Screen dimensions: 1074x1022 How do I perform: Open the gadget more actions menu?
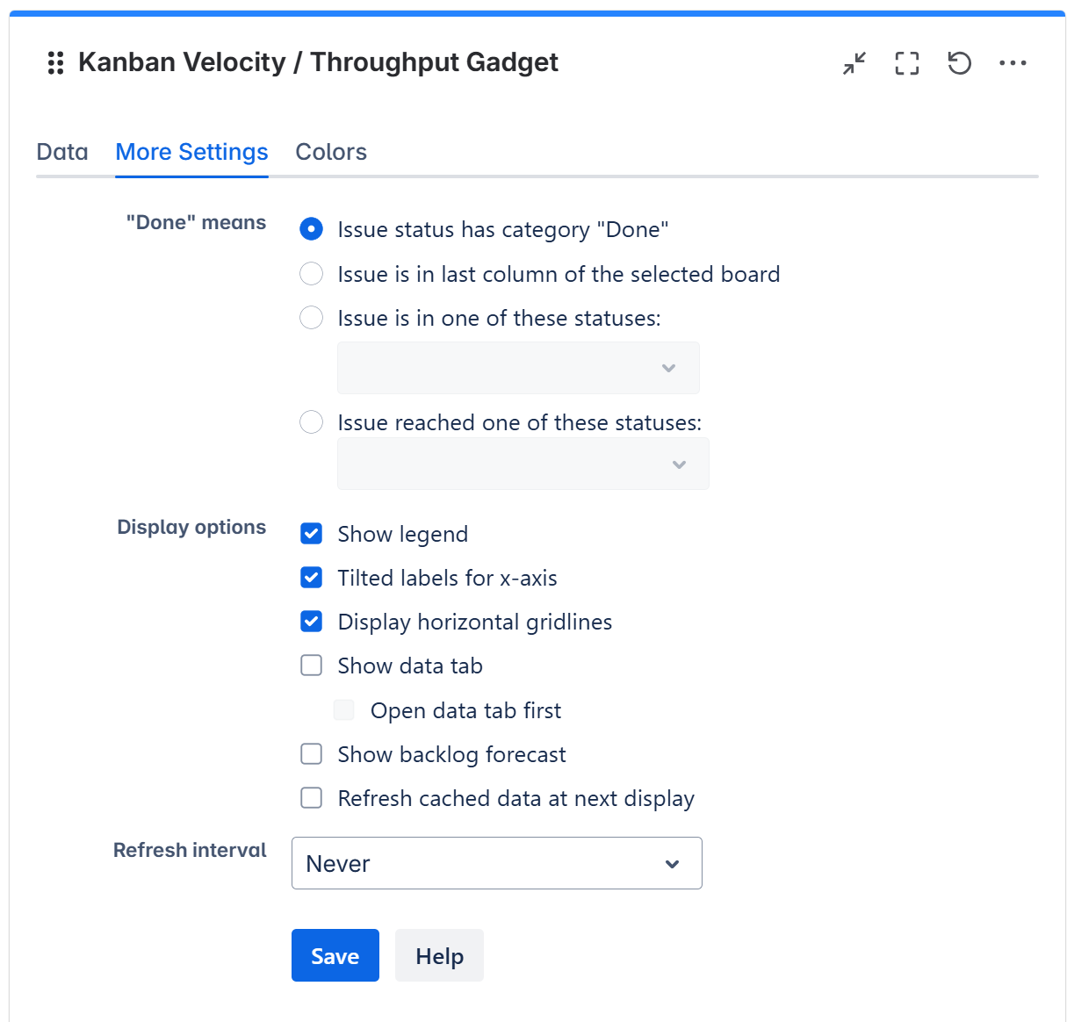1013,63
